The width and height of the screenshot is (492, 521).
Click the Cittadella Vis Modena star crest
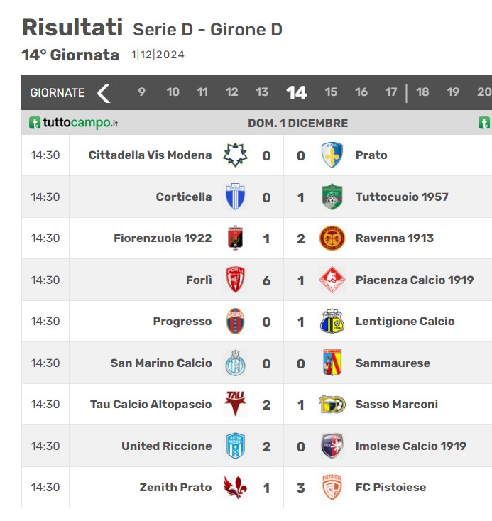click(x=235, y=155)
